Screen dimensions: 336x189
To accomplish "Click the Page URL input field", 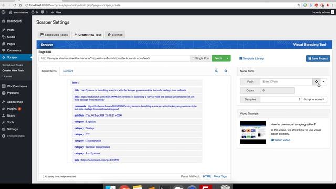I will pos(114,58).
